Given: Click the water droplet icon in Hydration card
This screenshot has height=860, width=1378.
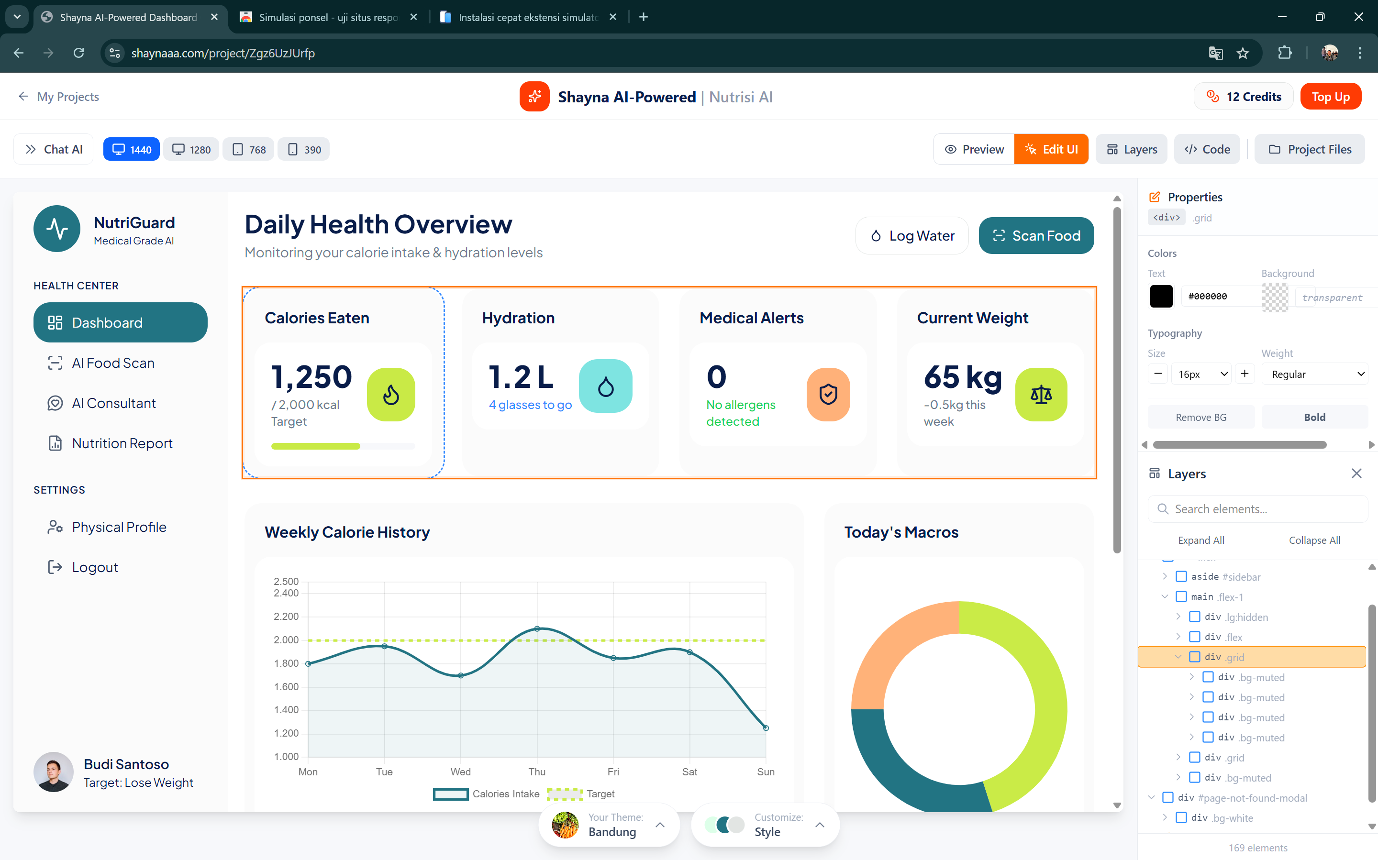Looking at the screenshot, I should [605, 386].
